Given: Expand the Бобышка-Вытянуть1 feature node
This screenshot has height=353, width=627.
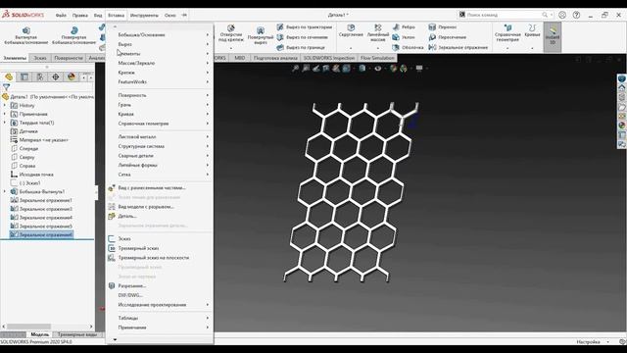Looking at the screenshot, I should pos(5,192).
